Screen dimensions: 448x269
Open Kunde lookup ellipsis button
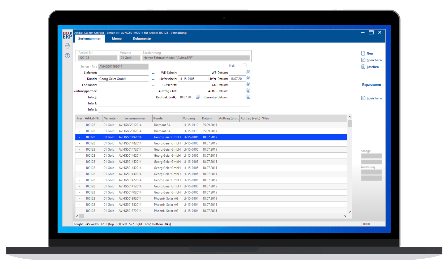tap(153, 79)
